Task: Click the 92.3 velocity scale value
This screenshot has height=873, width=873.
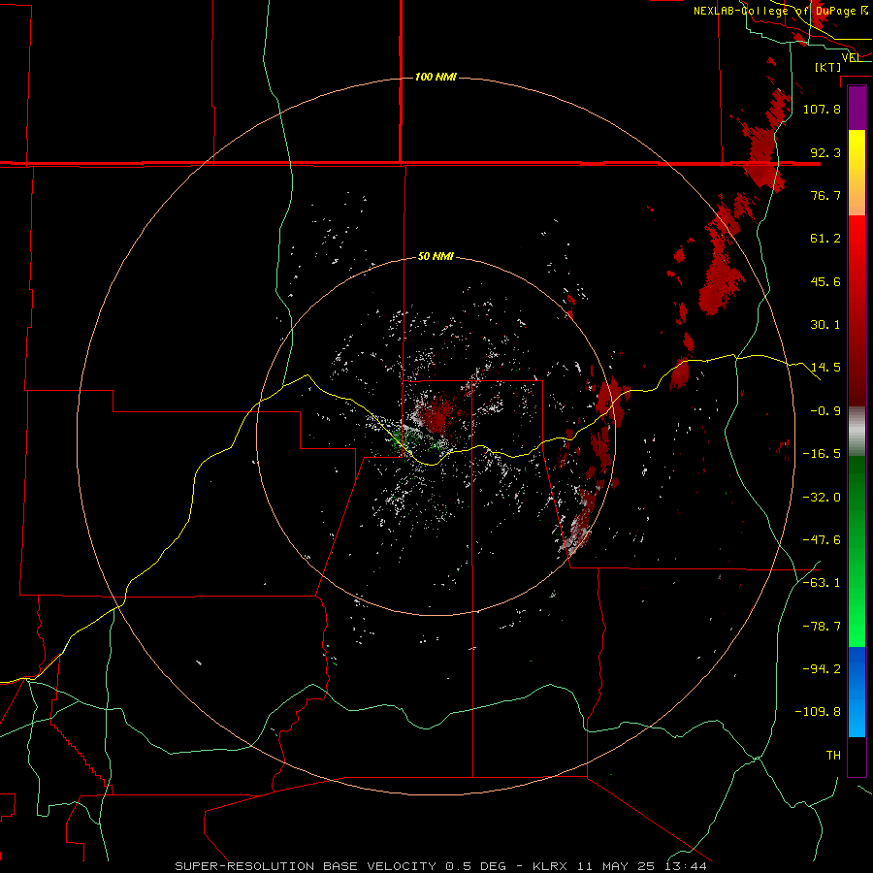Action: tap(825, 152)
